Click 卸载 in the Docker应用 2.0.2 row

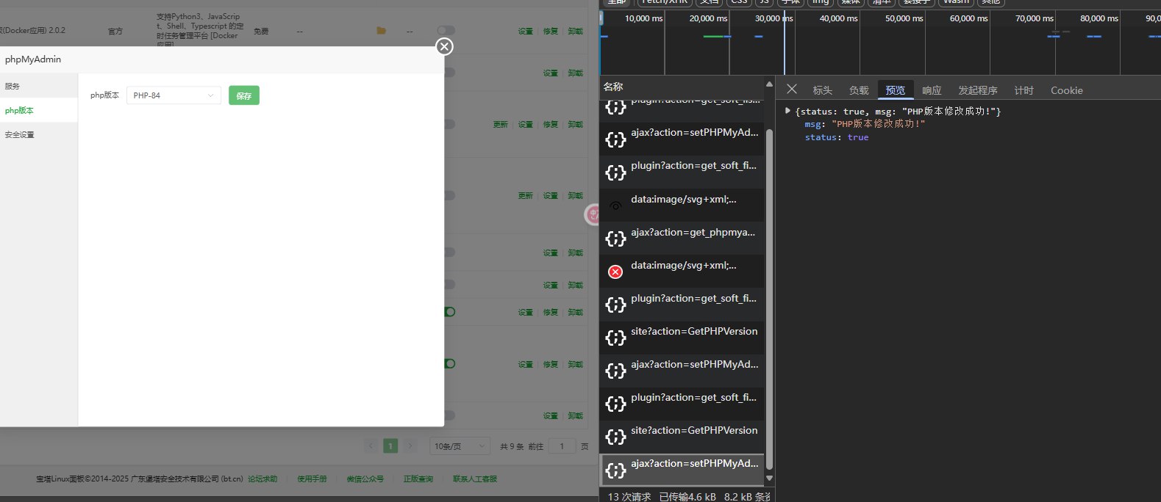[x=576, y=31]
